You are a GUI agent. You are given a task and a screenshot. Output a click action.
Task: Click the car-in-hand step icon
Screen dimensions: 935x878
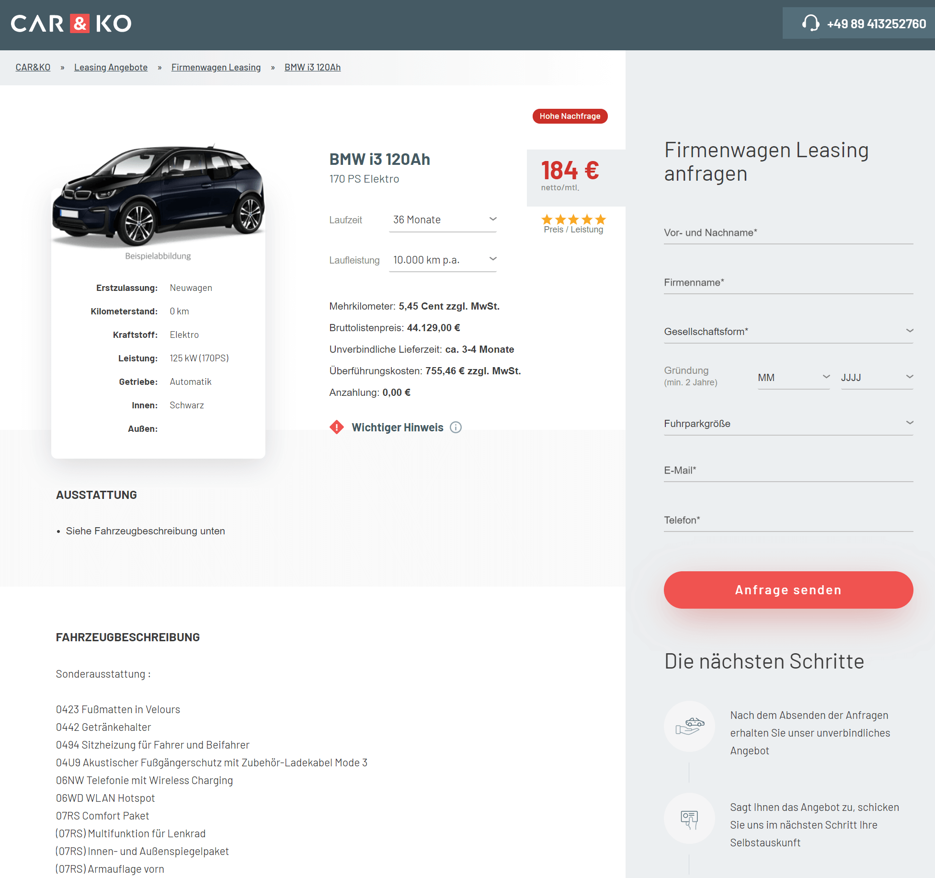[689, 726]
